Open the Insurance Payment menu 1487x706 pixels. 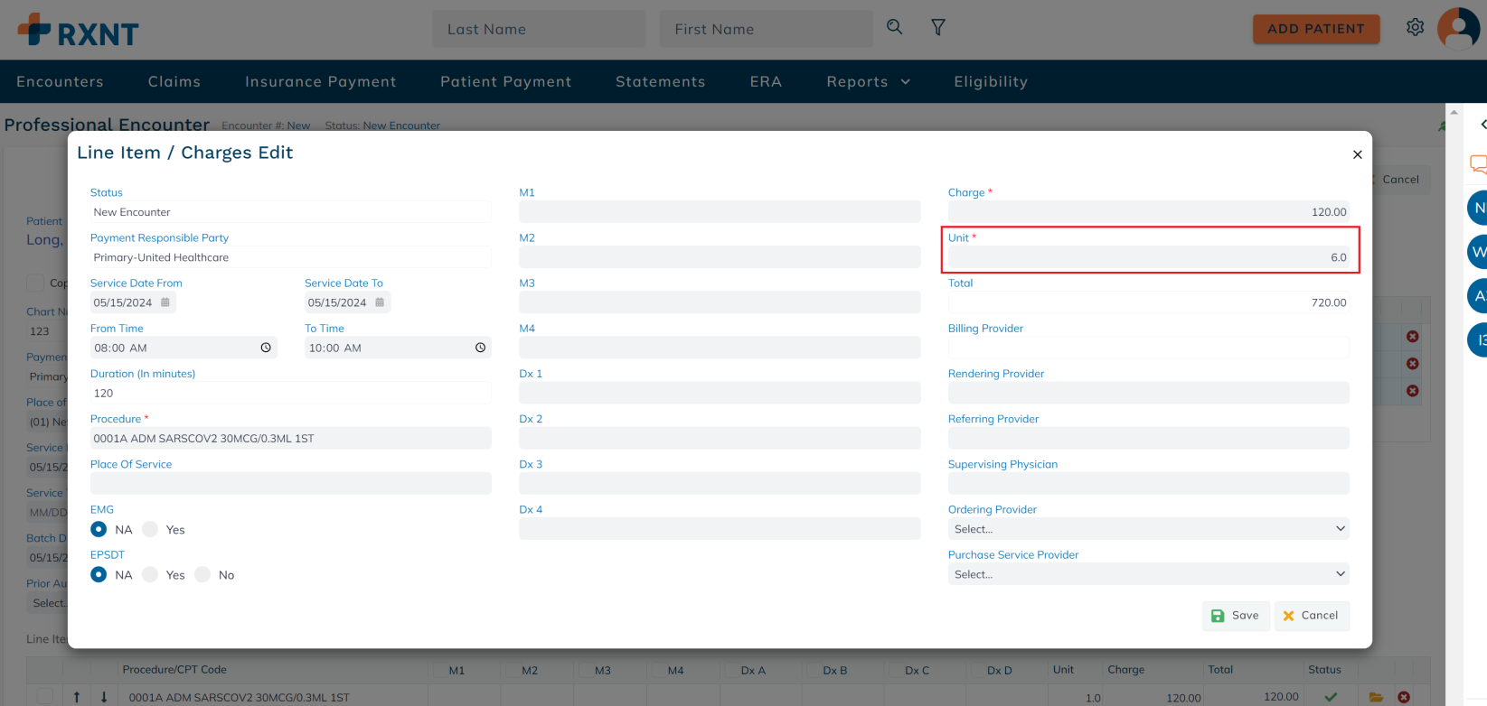point(320,81)
